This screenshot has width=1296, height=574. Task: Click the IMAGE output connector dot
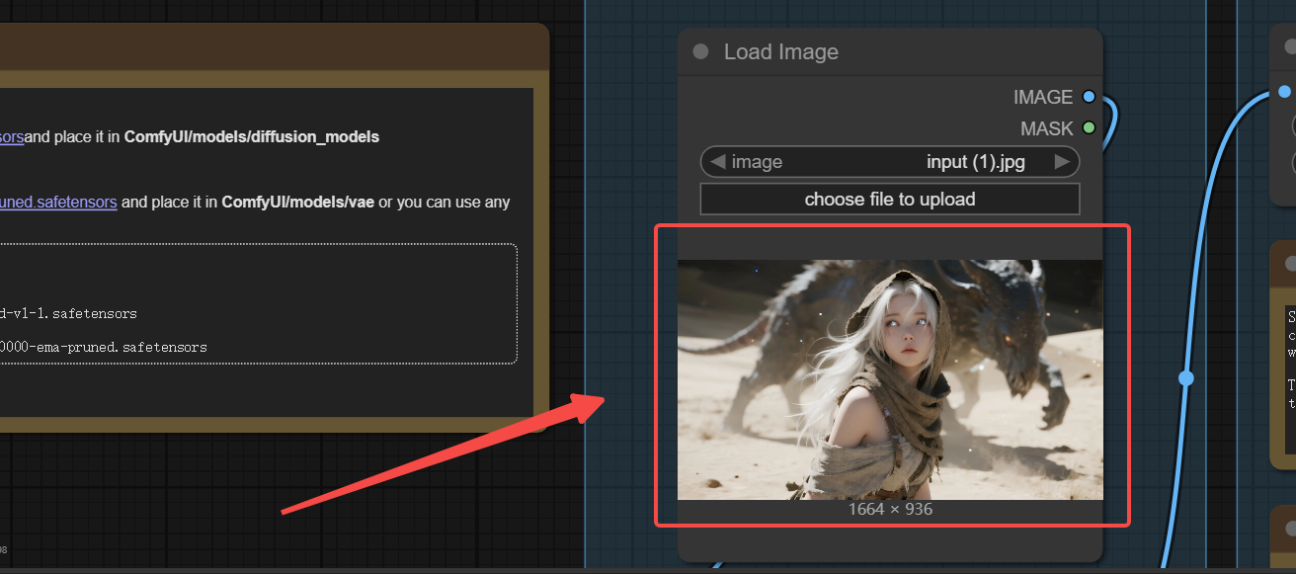click(1089, 97)
